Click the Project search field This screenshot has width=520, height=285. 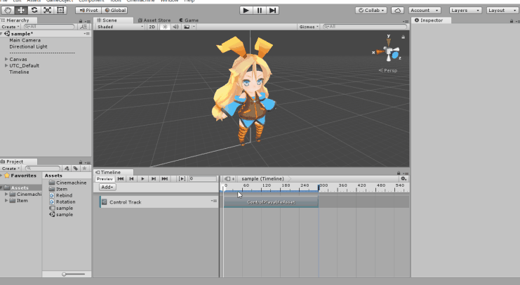coord(43,168)
